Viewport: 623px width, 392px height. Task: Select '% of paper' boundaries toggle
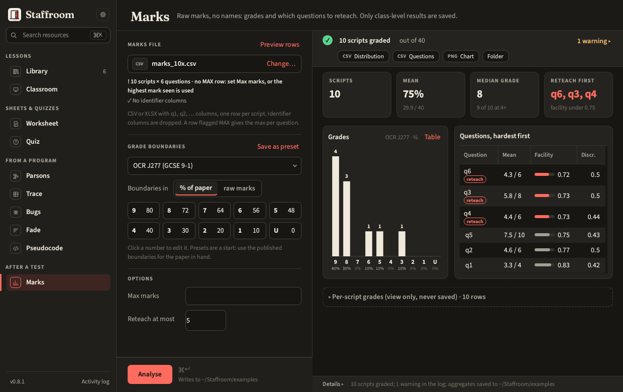[x=196, y=188]
